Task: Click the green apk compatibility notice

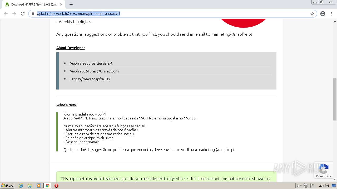Action: pyautogui.click(x=166, y=177)
